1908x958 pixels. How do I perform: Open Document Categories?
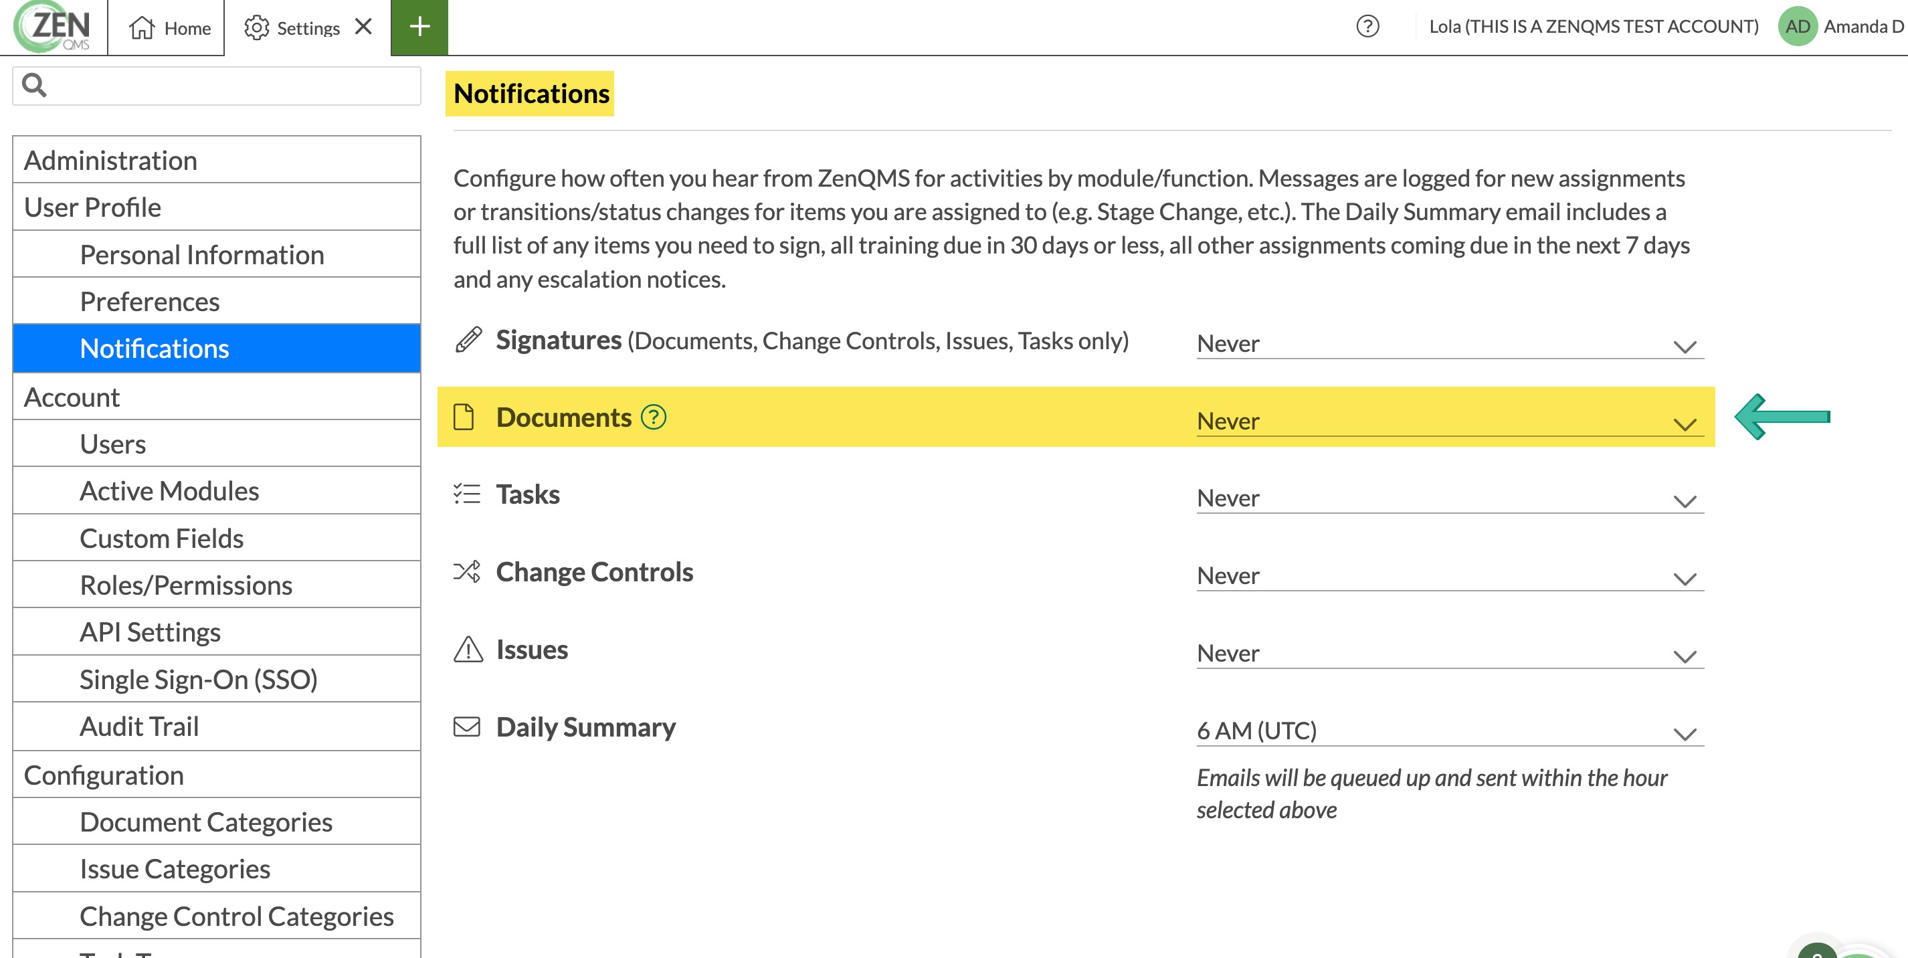[216, 821]
